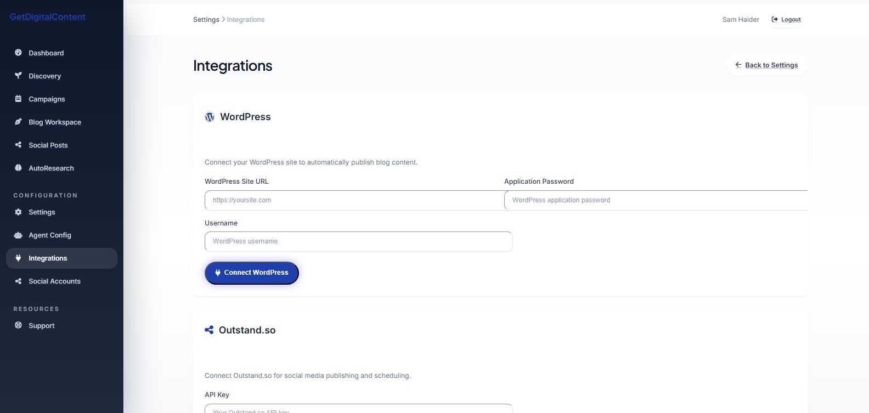Click 'Connect your WordPress site' description text

[x=311, y=162]
